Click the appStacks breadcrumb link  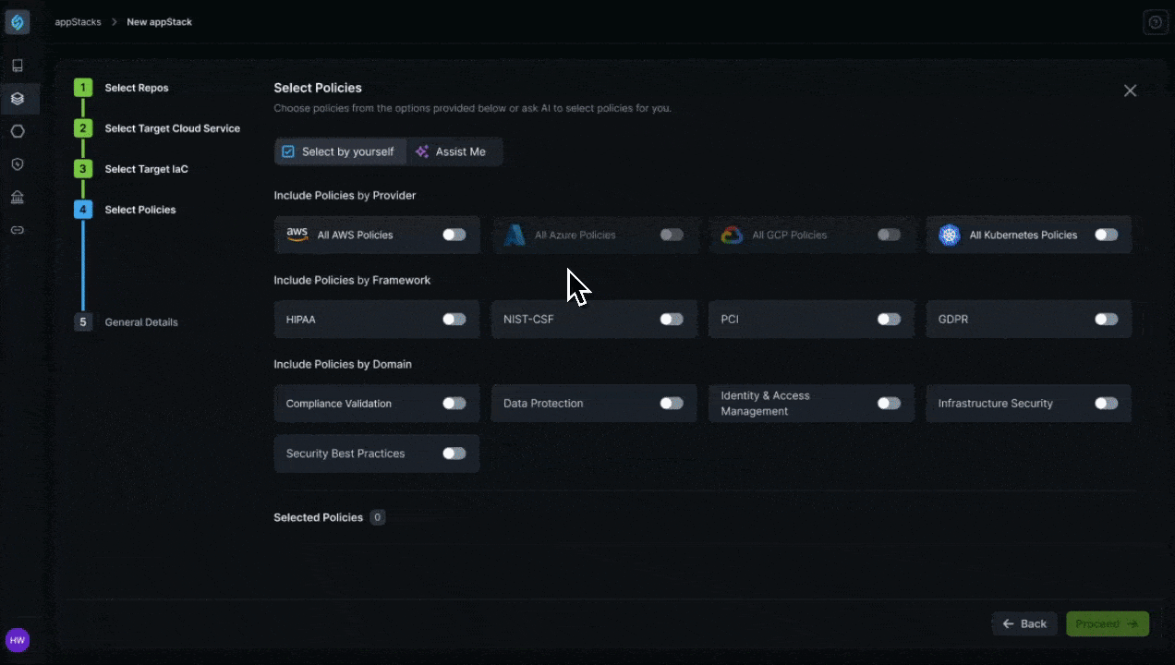coord(78,22)
